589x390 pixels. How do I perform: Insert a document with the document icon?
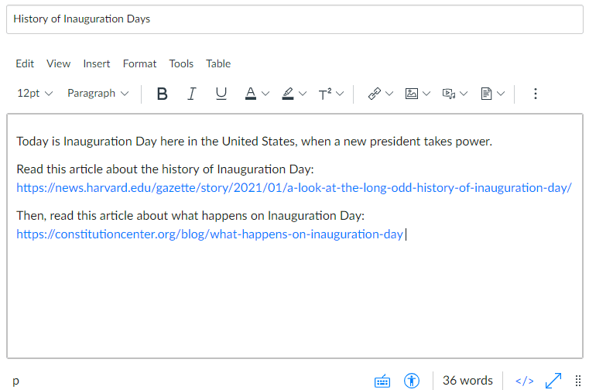coord(486,94)
